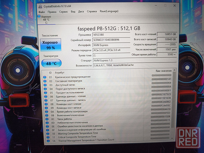Screen dimensions: 204x153
Task: Click the status icon for Единицы данных - чтение
Action: click(46, 97)
